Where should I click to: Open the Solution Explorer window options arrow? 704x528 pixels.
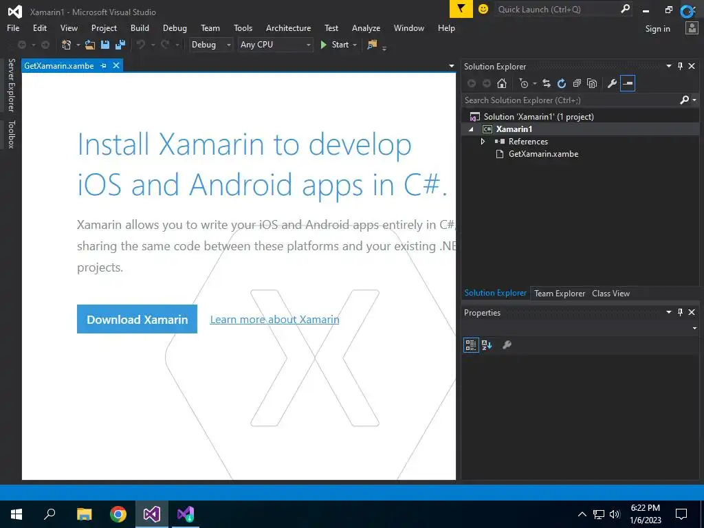(x=668, y=66)
